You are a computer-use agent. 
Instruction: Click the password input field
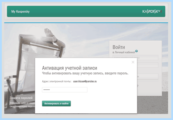point(65,90)
